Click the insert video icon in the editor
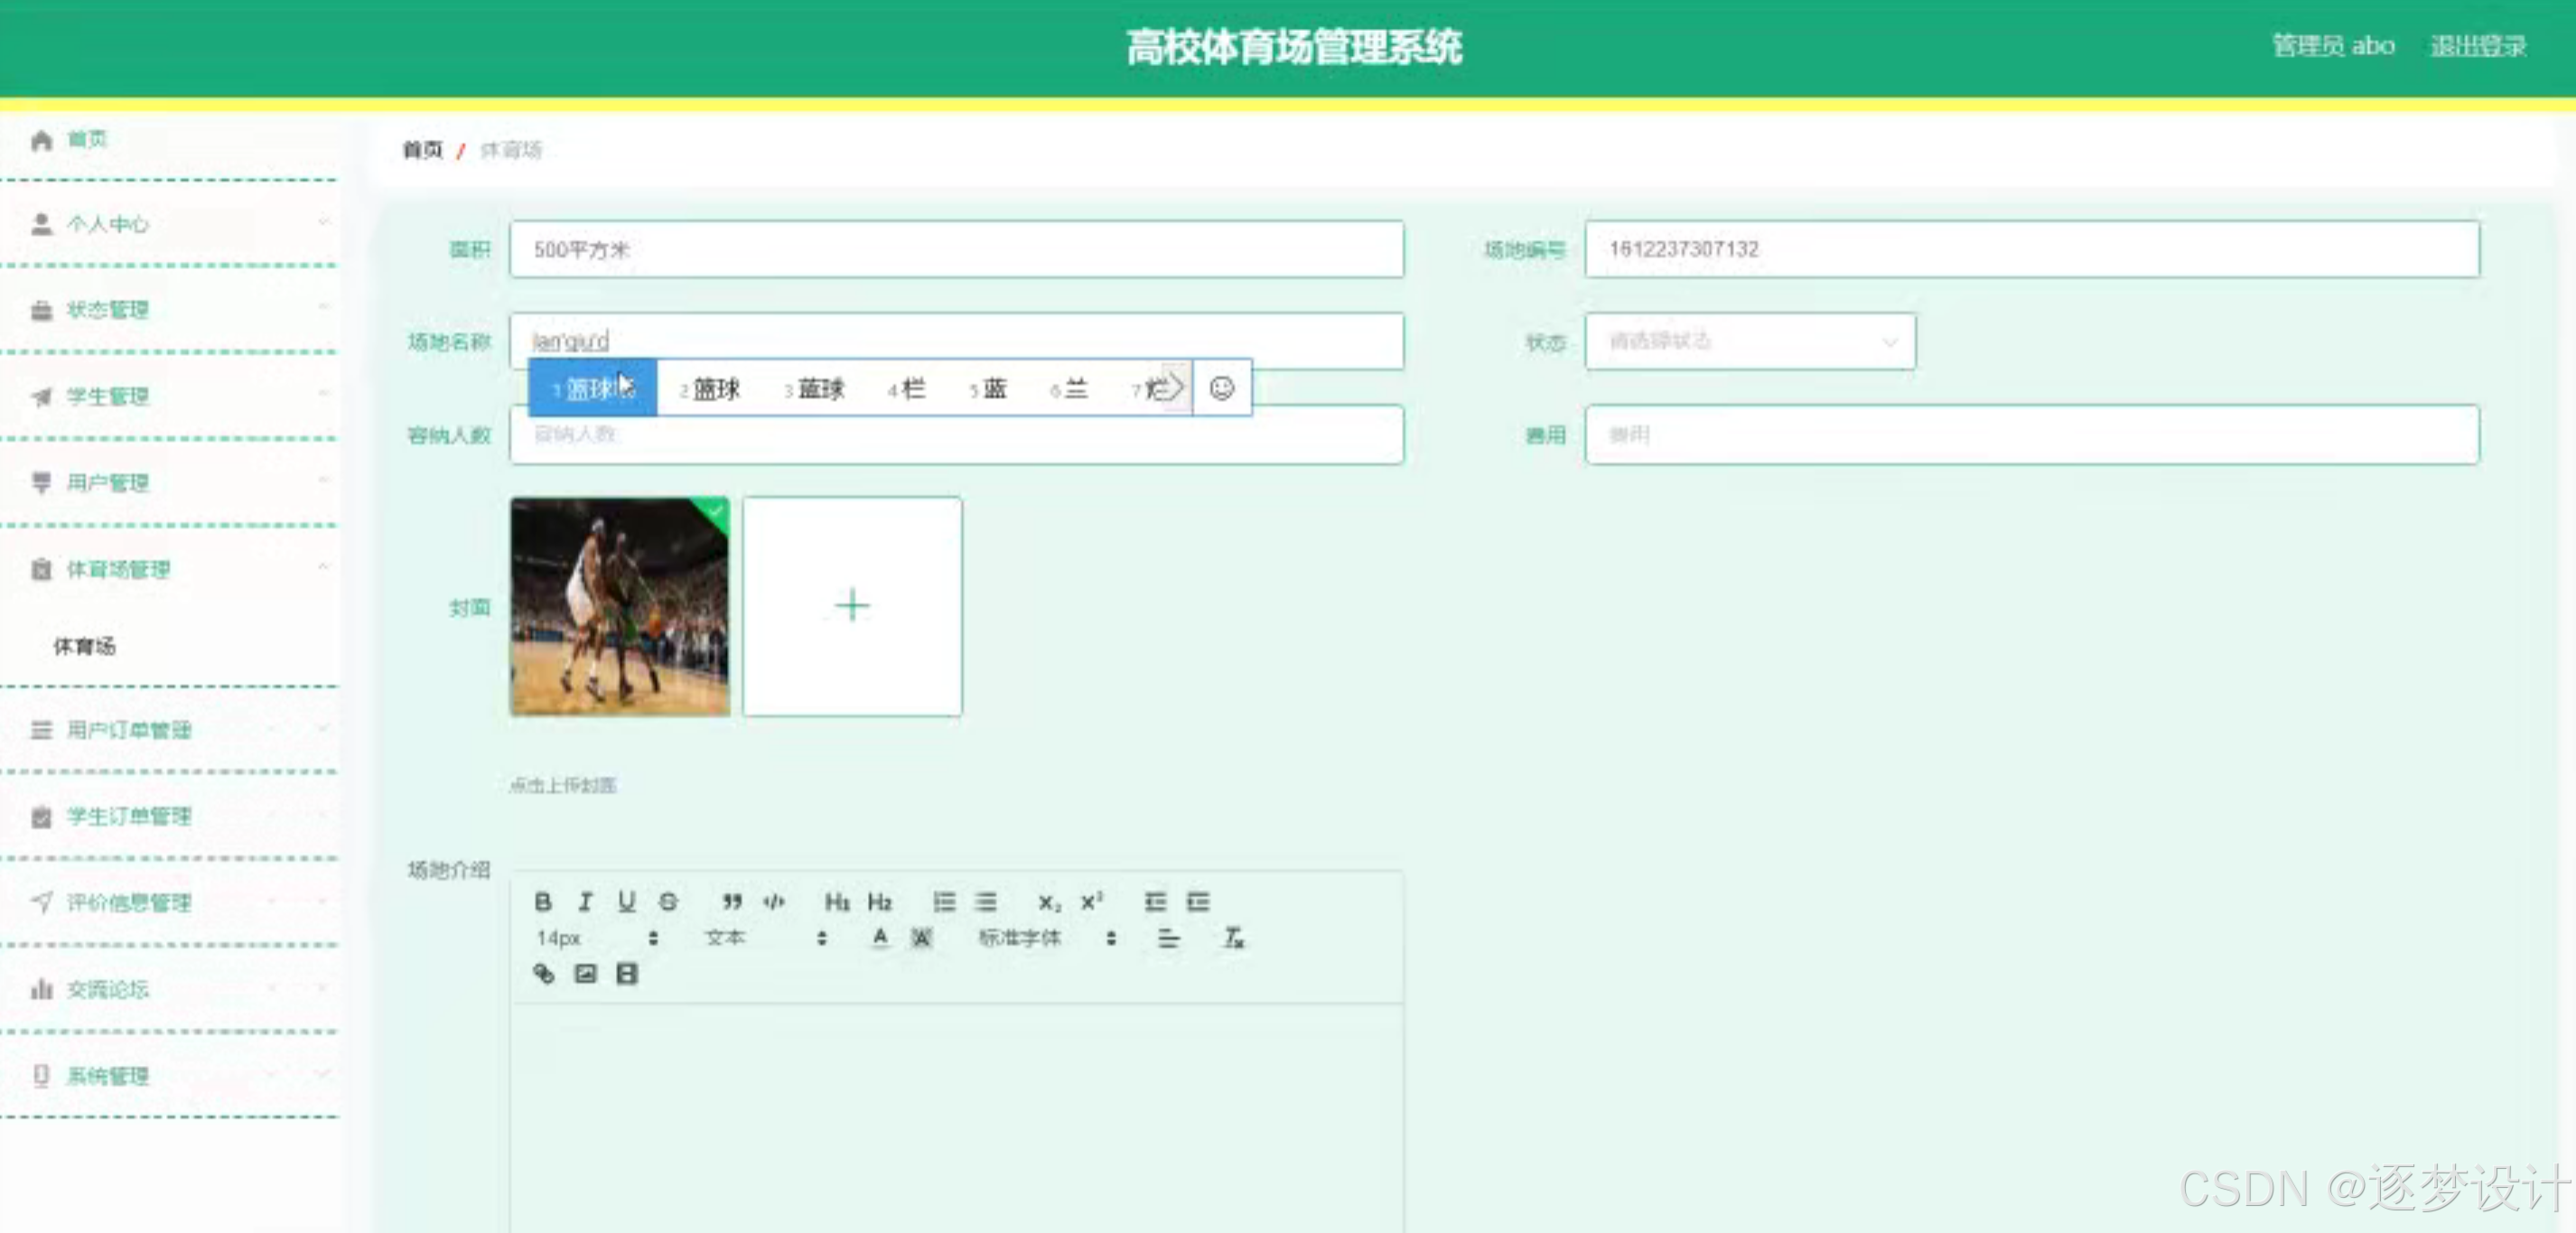The height and width of the screenshot is (1233, 2576). tap(627, 973)
